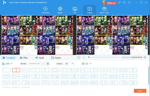Open the register key icon
Screen dimensions: 150x96
(x=119, y=2)
